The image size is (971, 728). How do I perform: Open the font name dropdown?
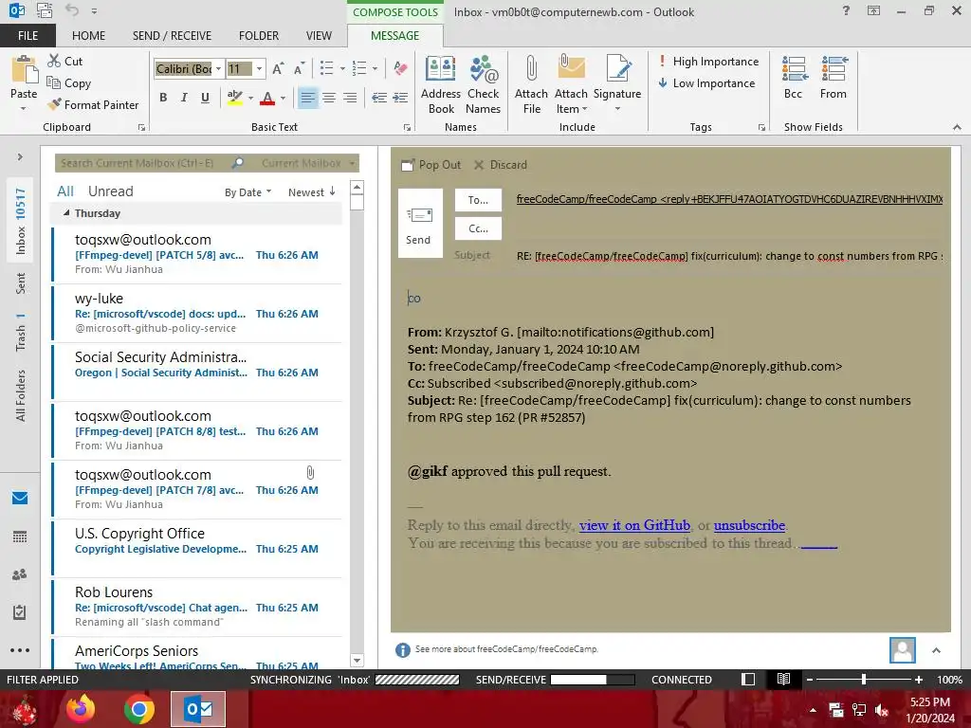pyautogui.click(x=219, y=68)
